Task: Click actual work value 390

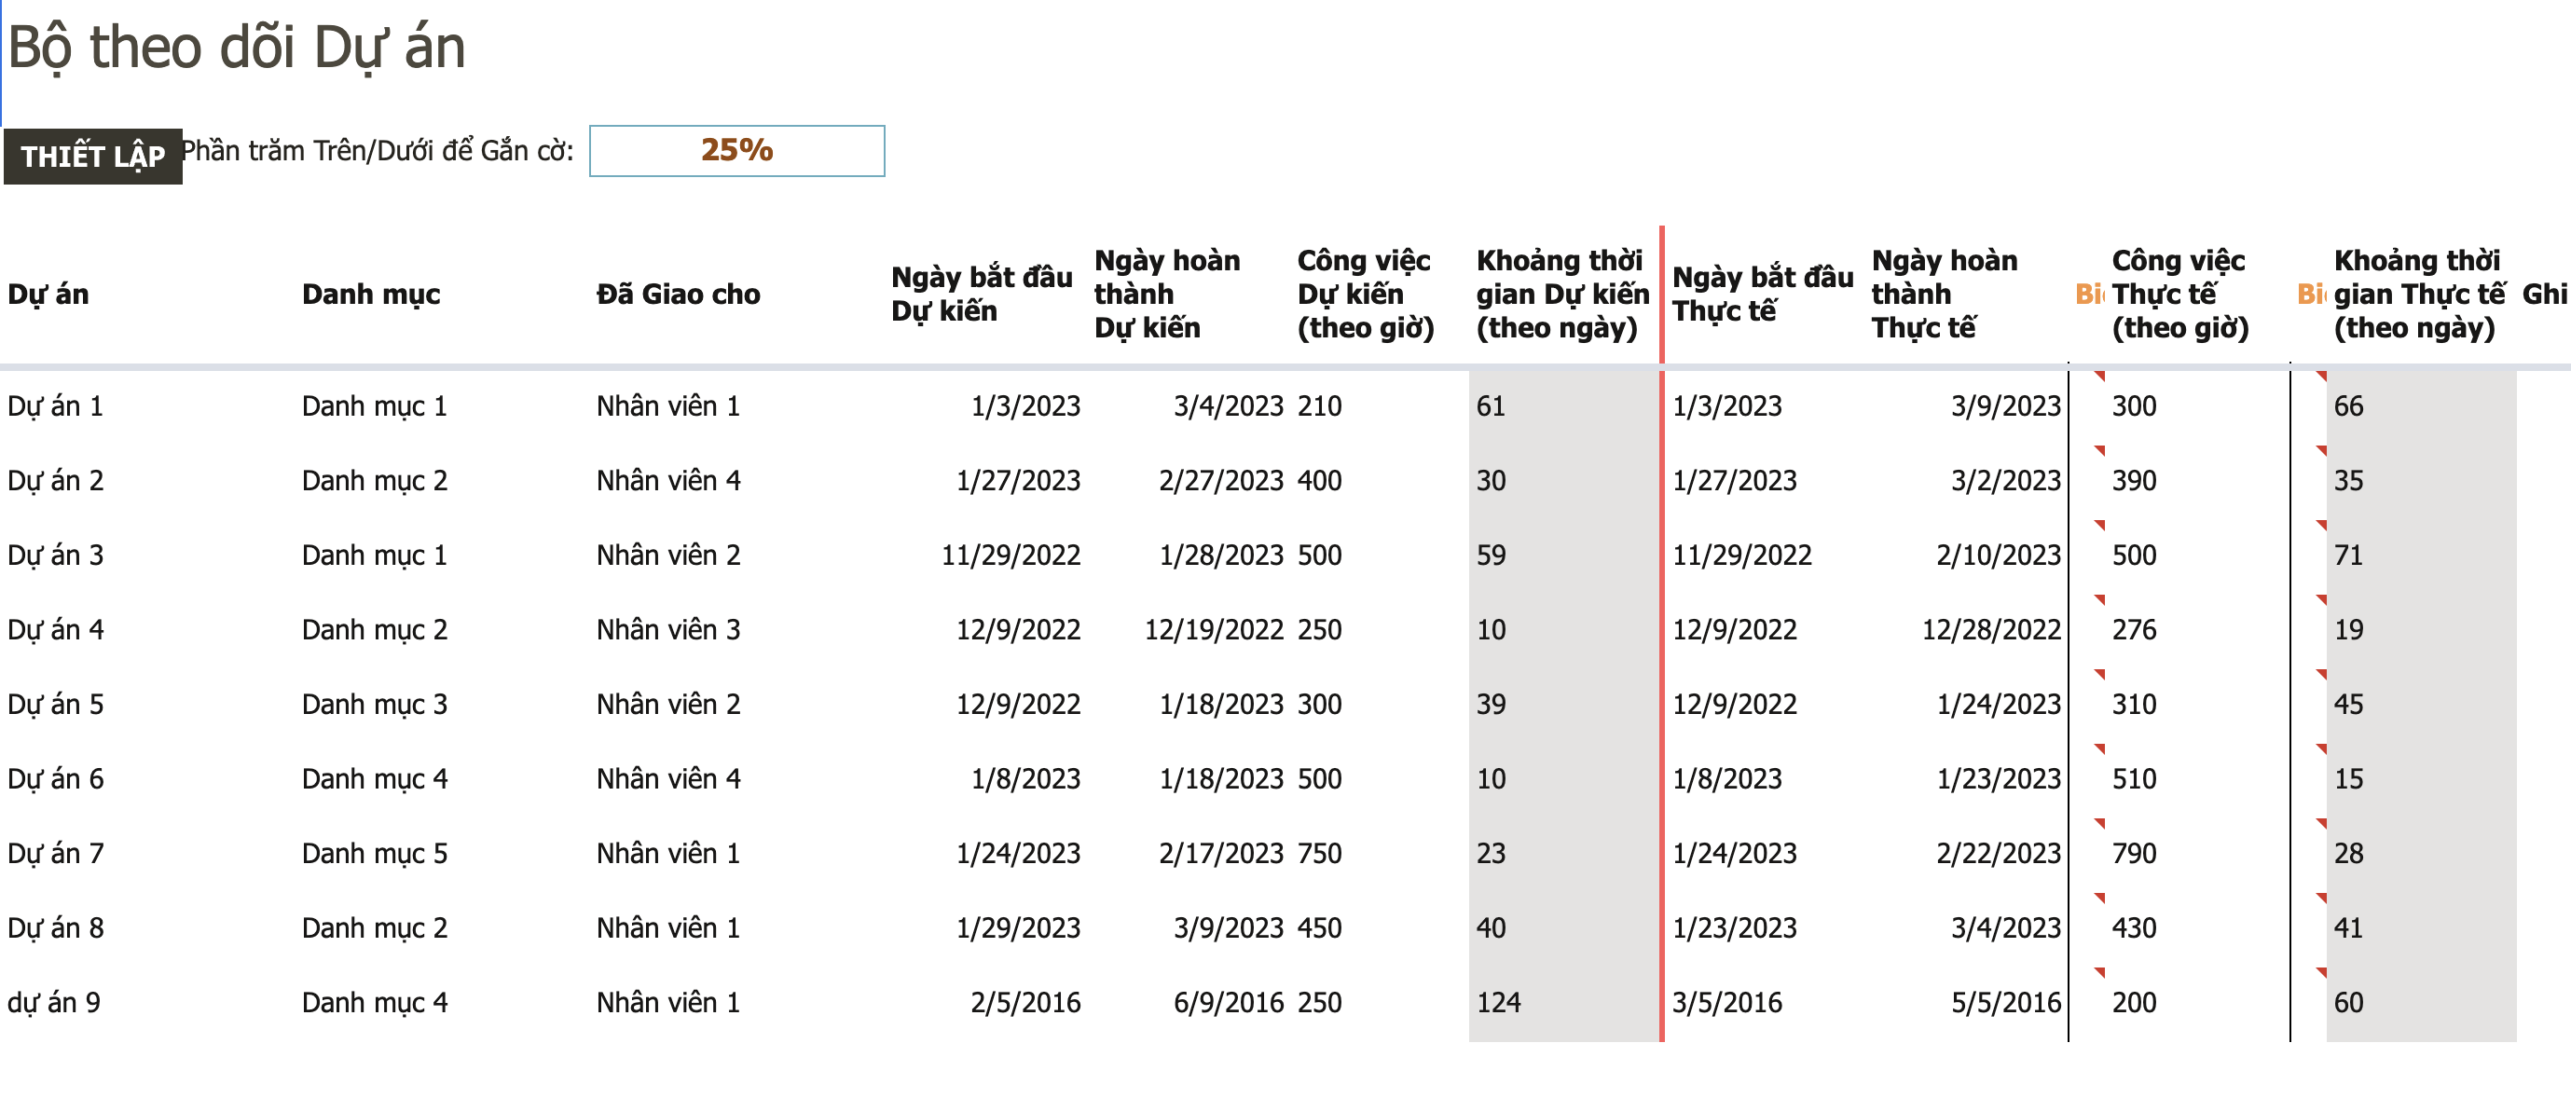Action: click(x=2134, y=481)
